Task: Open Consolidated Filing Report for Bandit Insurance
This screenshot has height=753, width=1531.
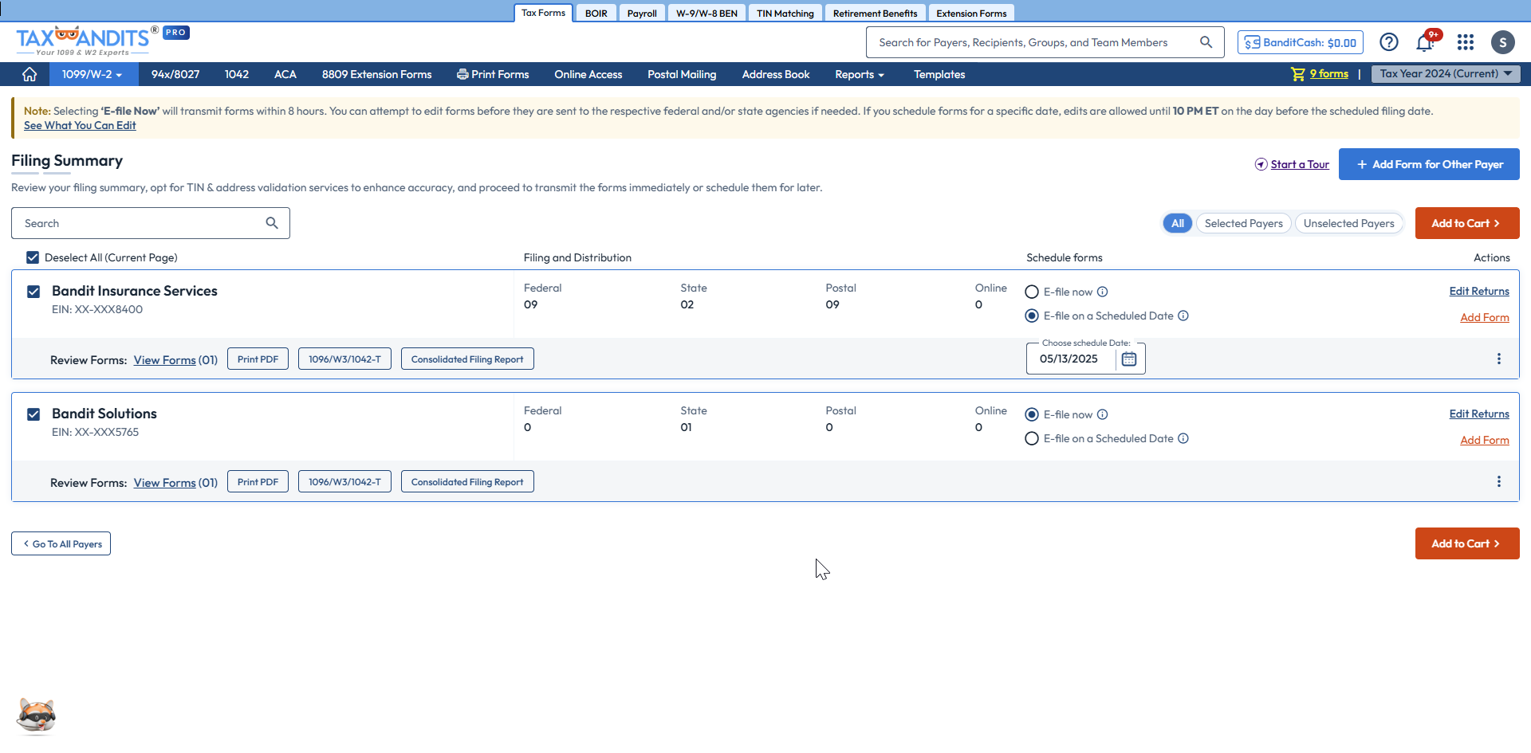Action: coord(467,359)
